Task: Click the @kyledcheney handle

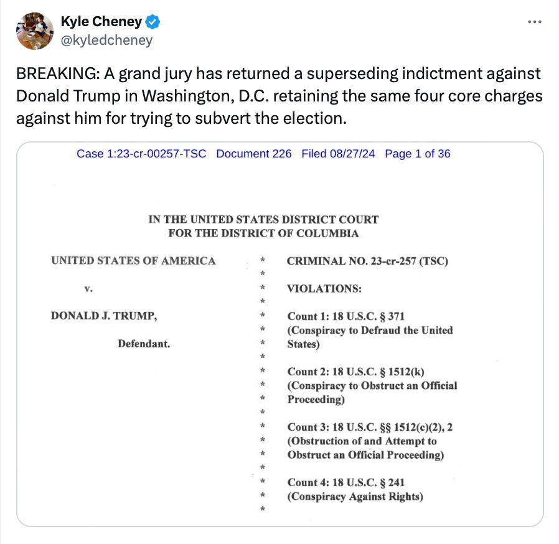Action: click(x=106, y=40)
